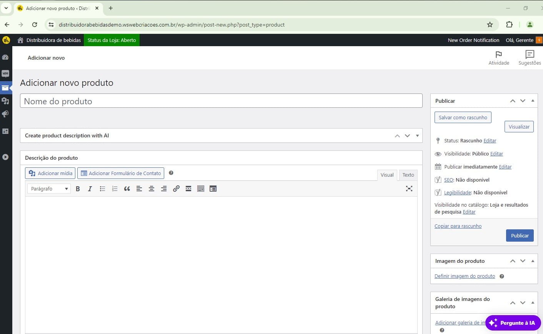
Task: Click the help question mark near the toolbar
Action: coord(171,173)
